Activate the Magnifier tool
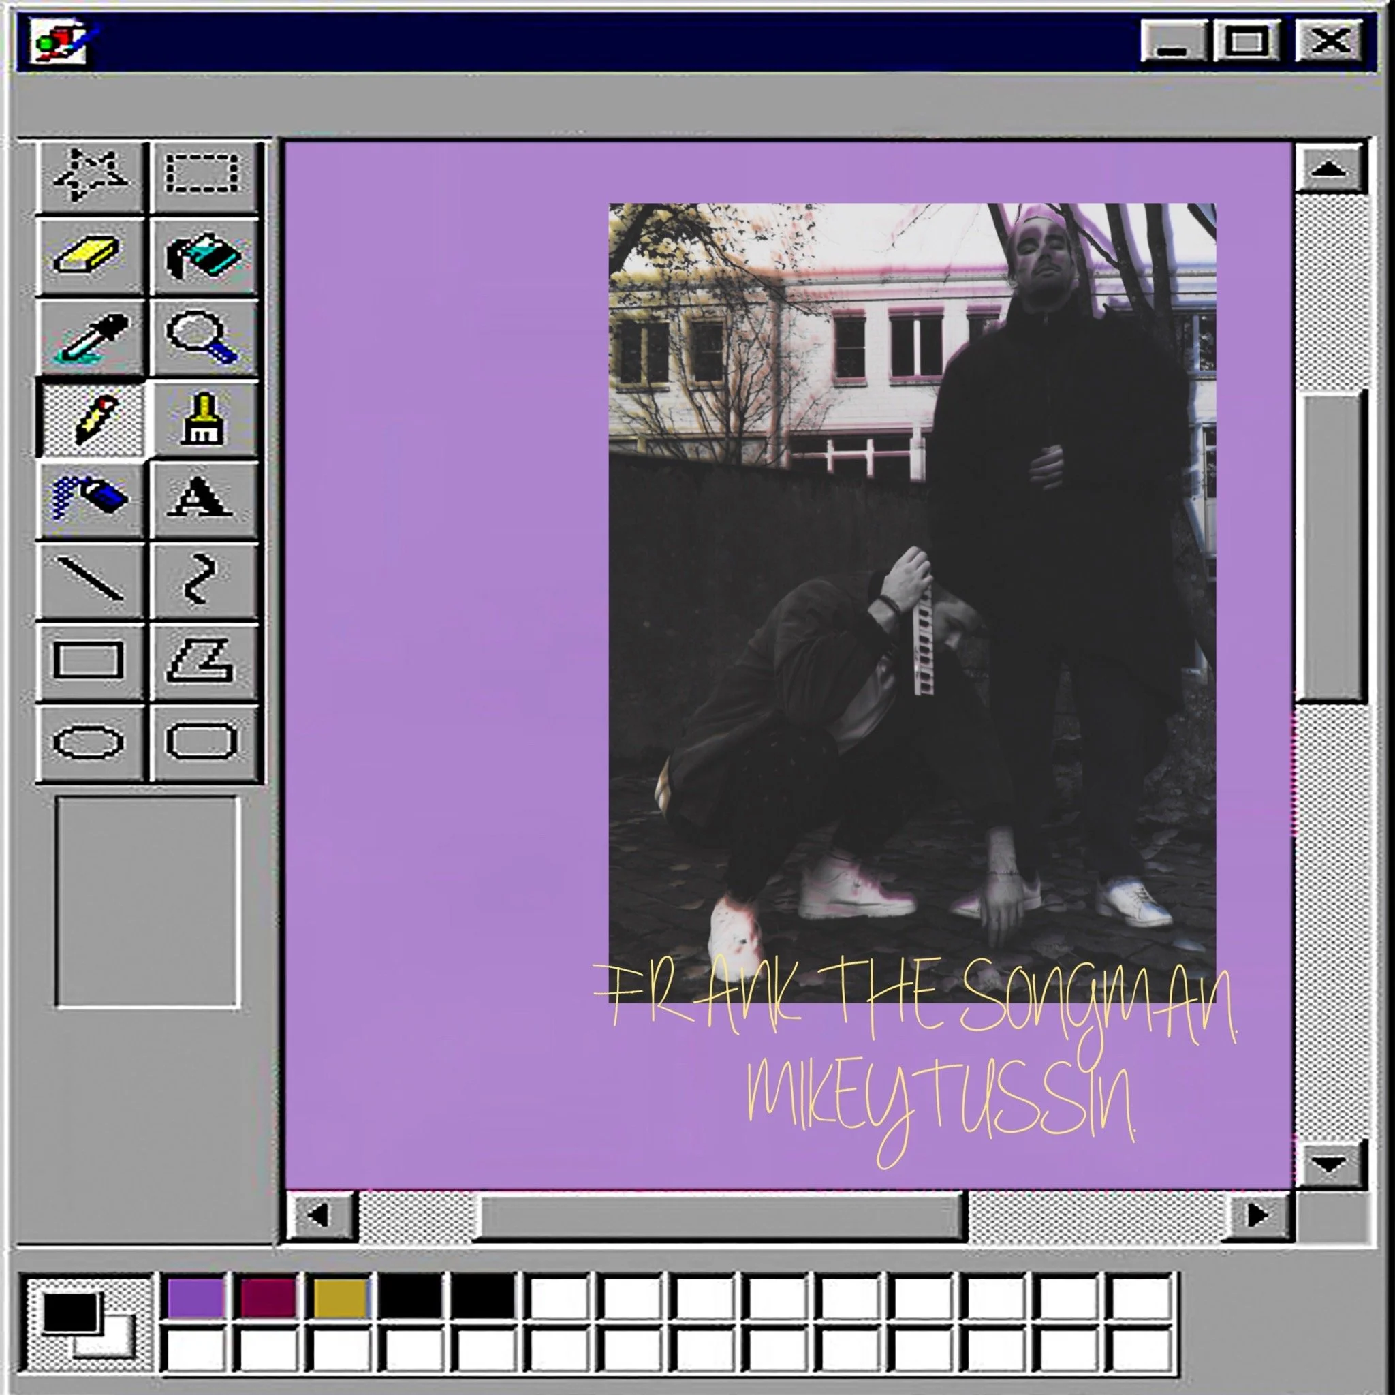The width and height of the screenshot is (1395, 1395). (202, 336)
